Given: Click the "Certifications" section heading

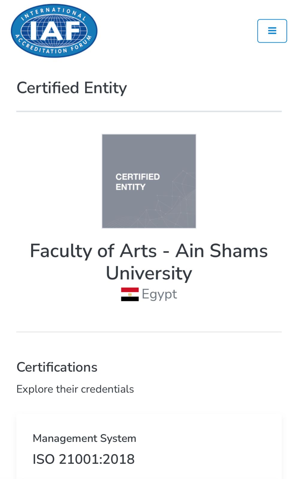Looking at the screenshot, I should pyautogui.click(x=57, y=367).
